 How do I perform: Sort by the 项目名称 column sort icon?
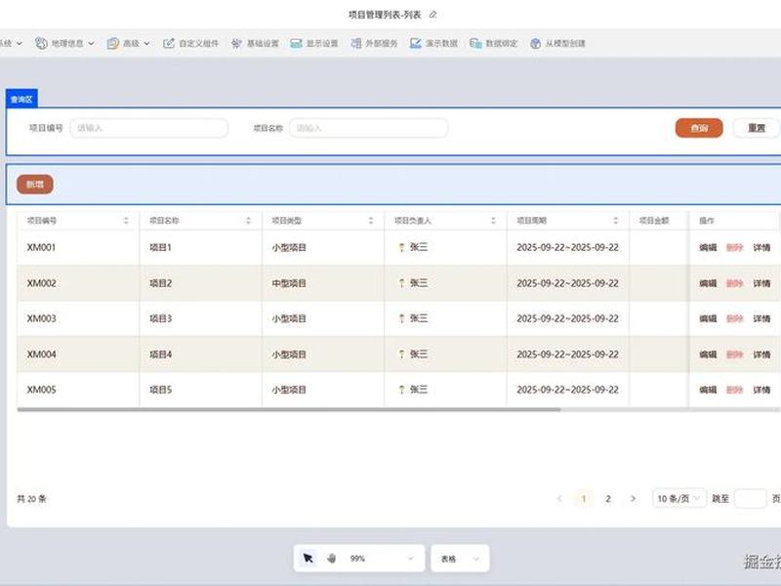click(x=248, y=221)
